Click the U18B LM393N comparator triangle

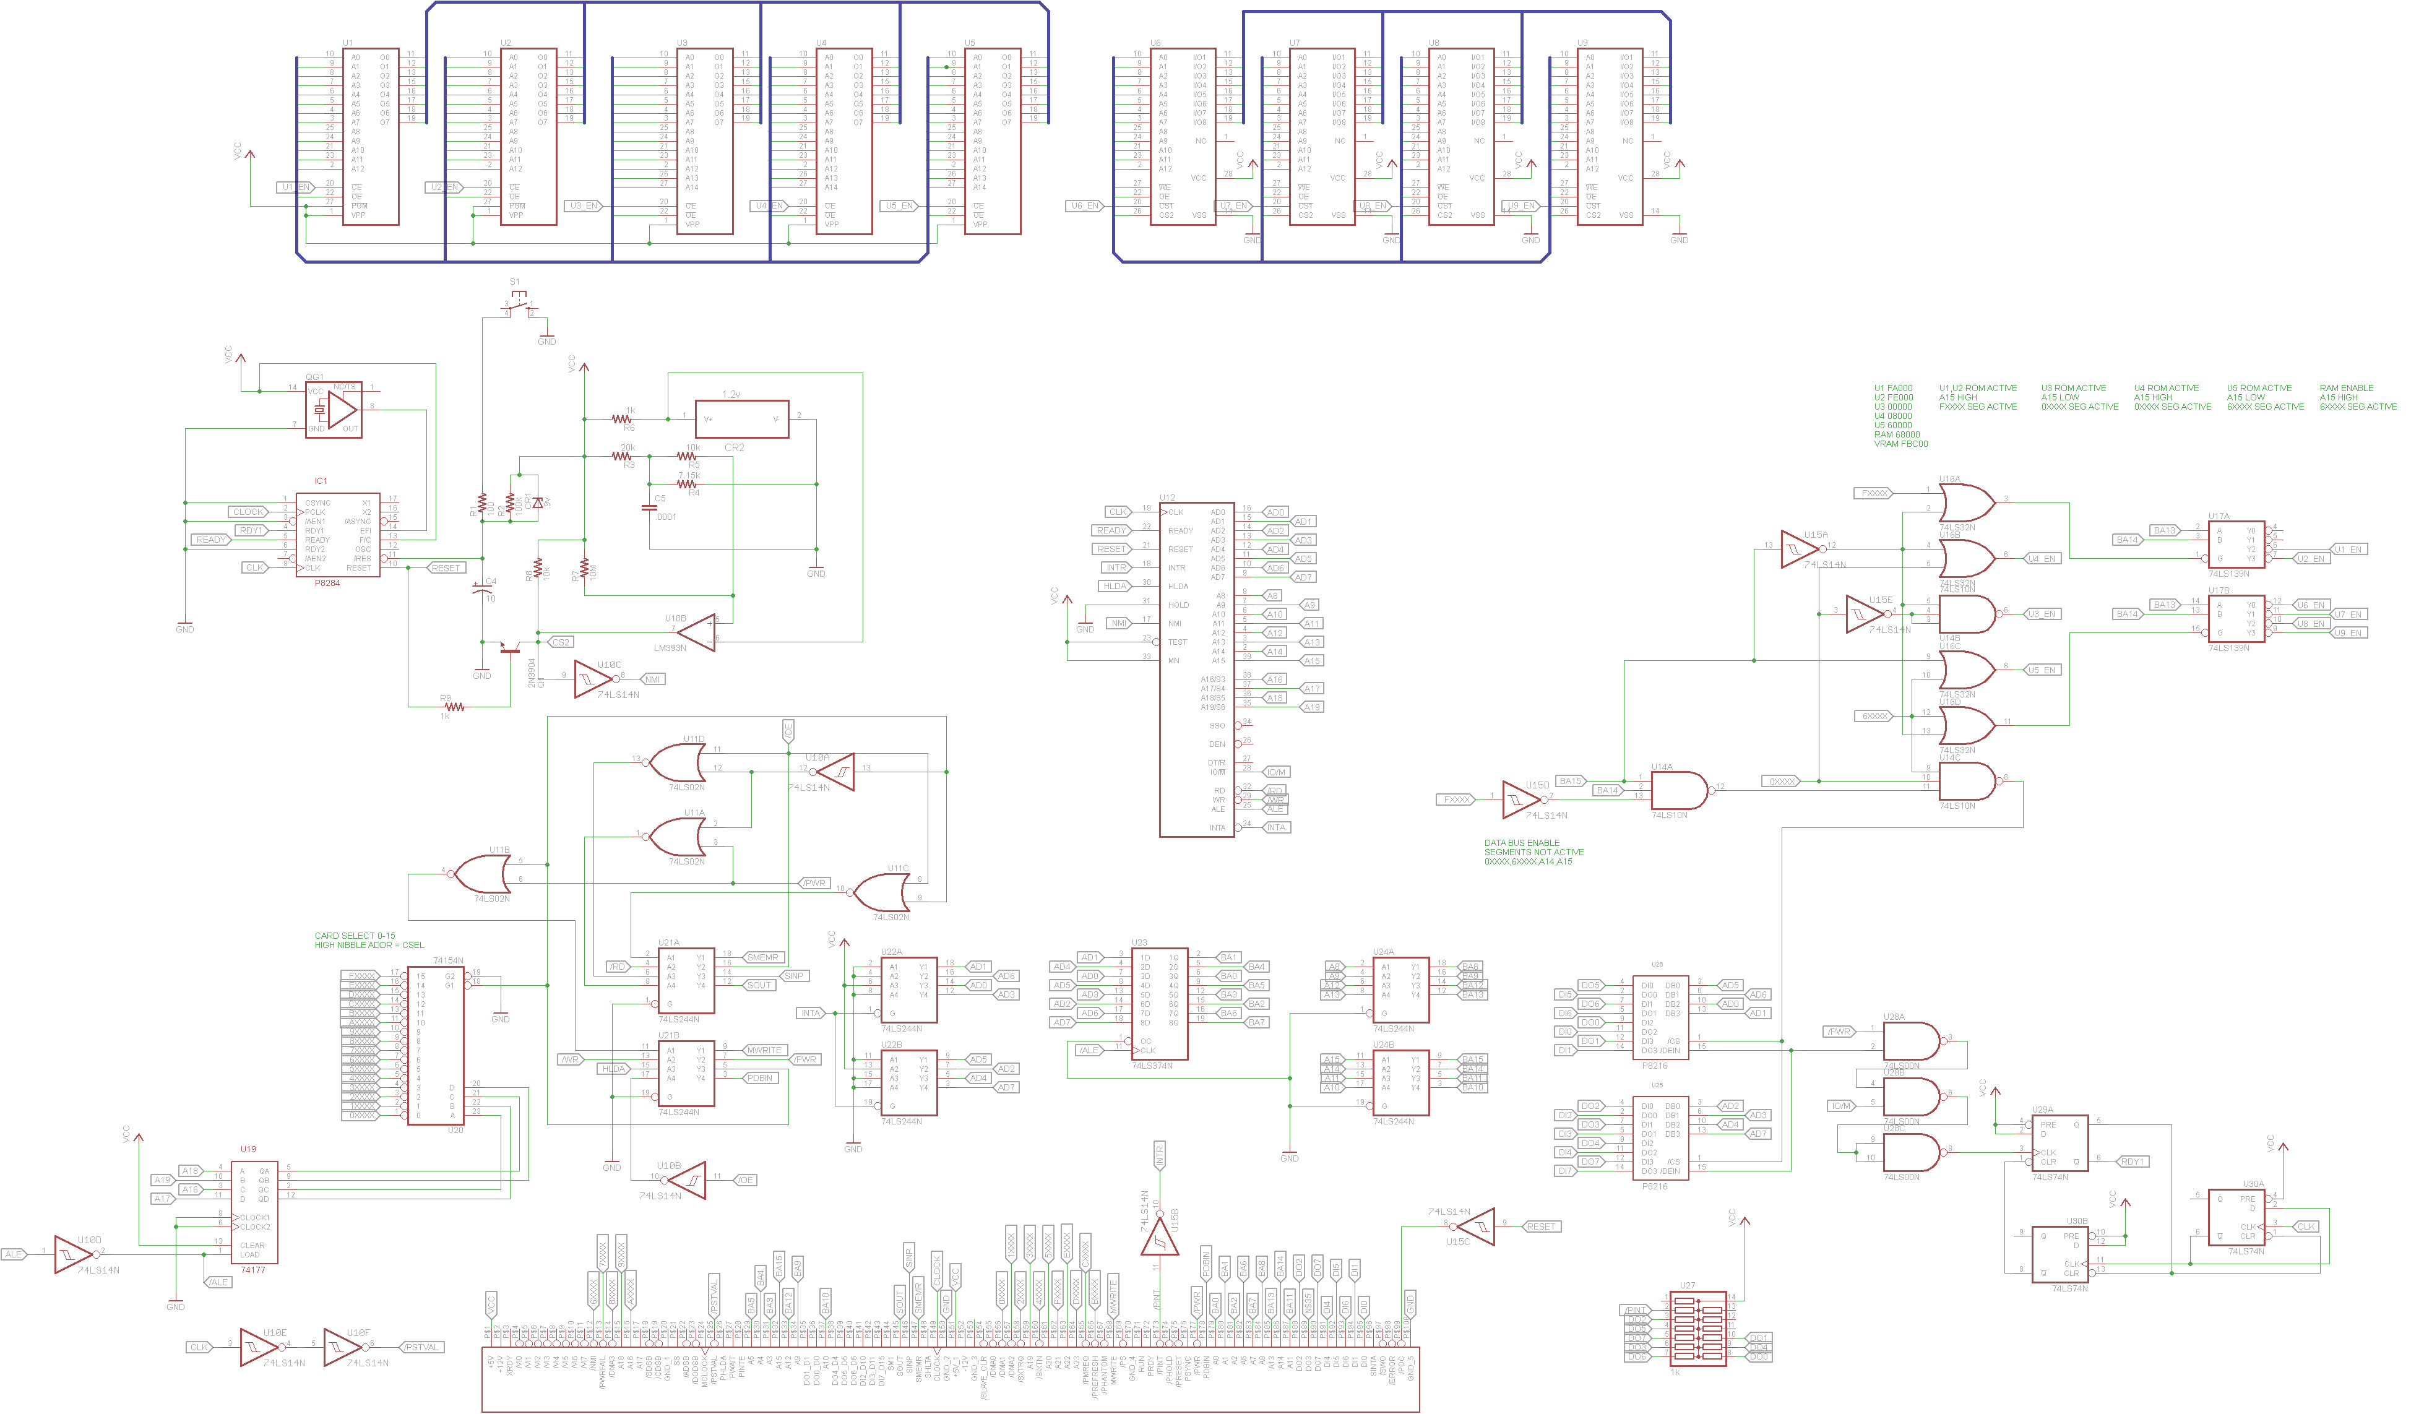[696, 632]
